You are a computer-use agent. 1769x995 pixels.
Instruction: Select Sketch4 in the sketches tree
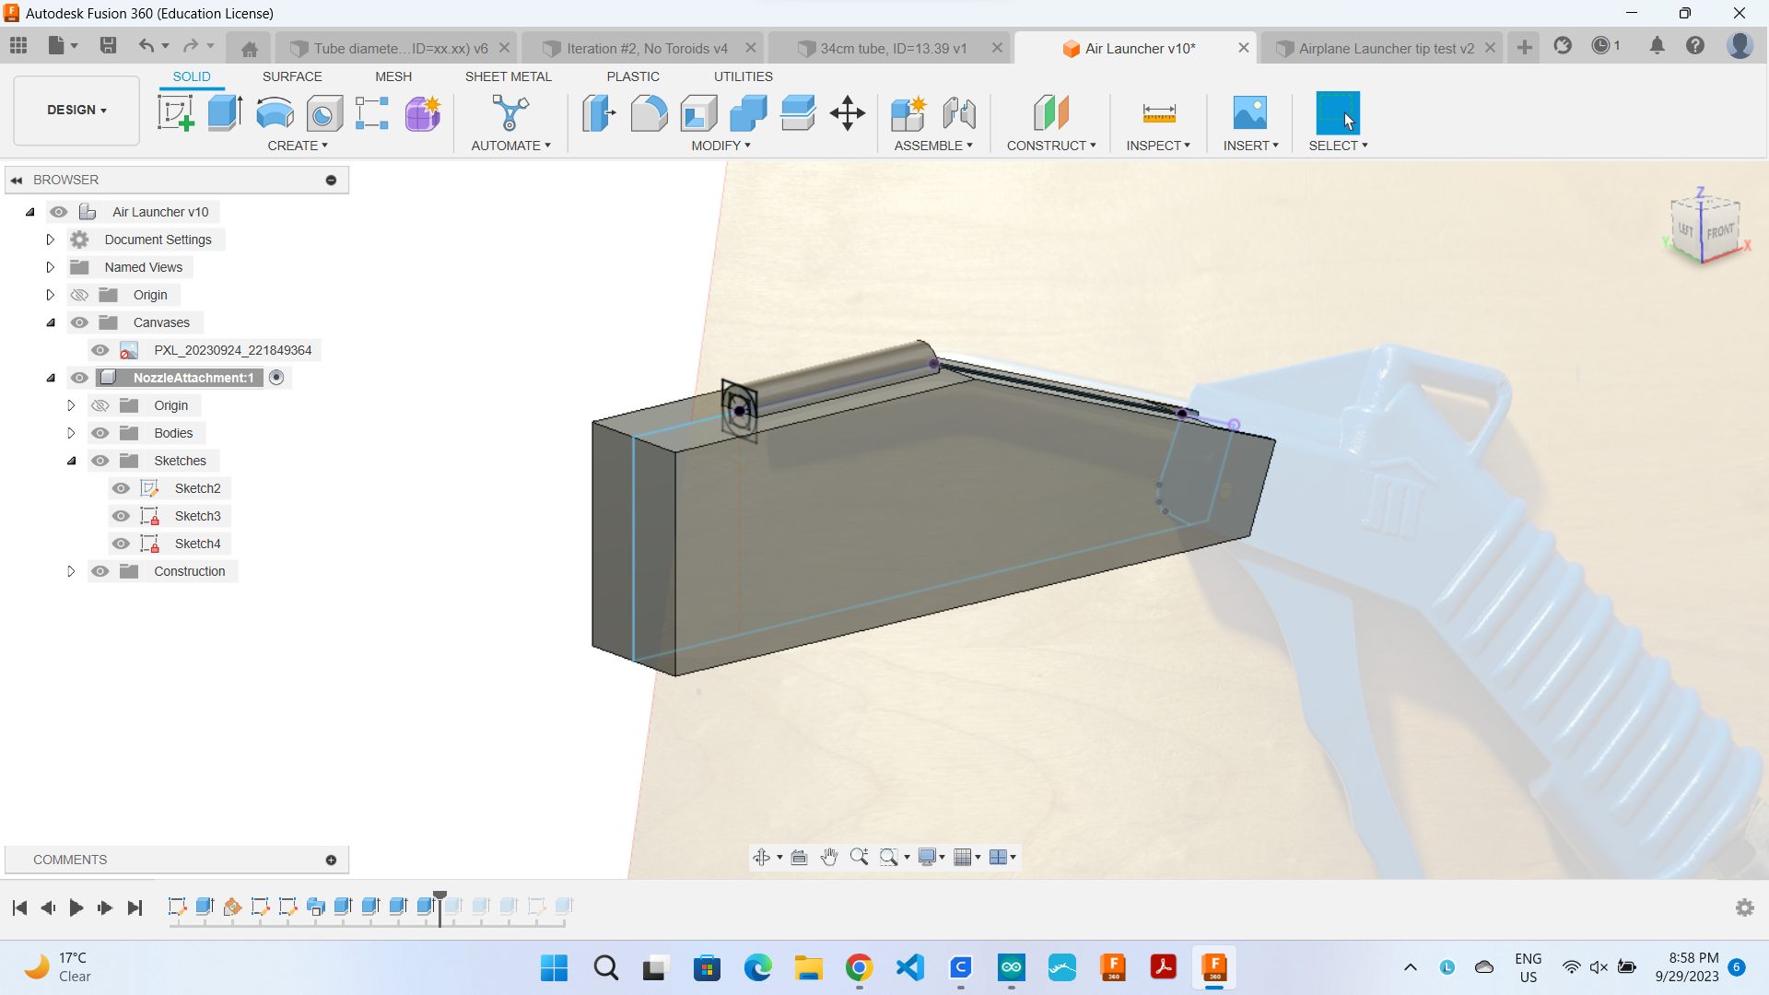pyautogui.click(x=197, y=543)
